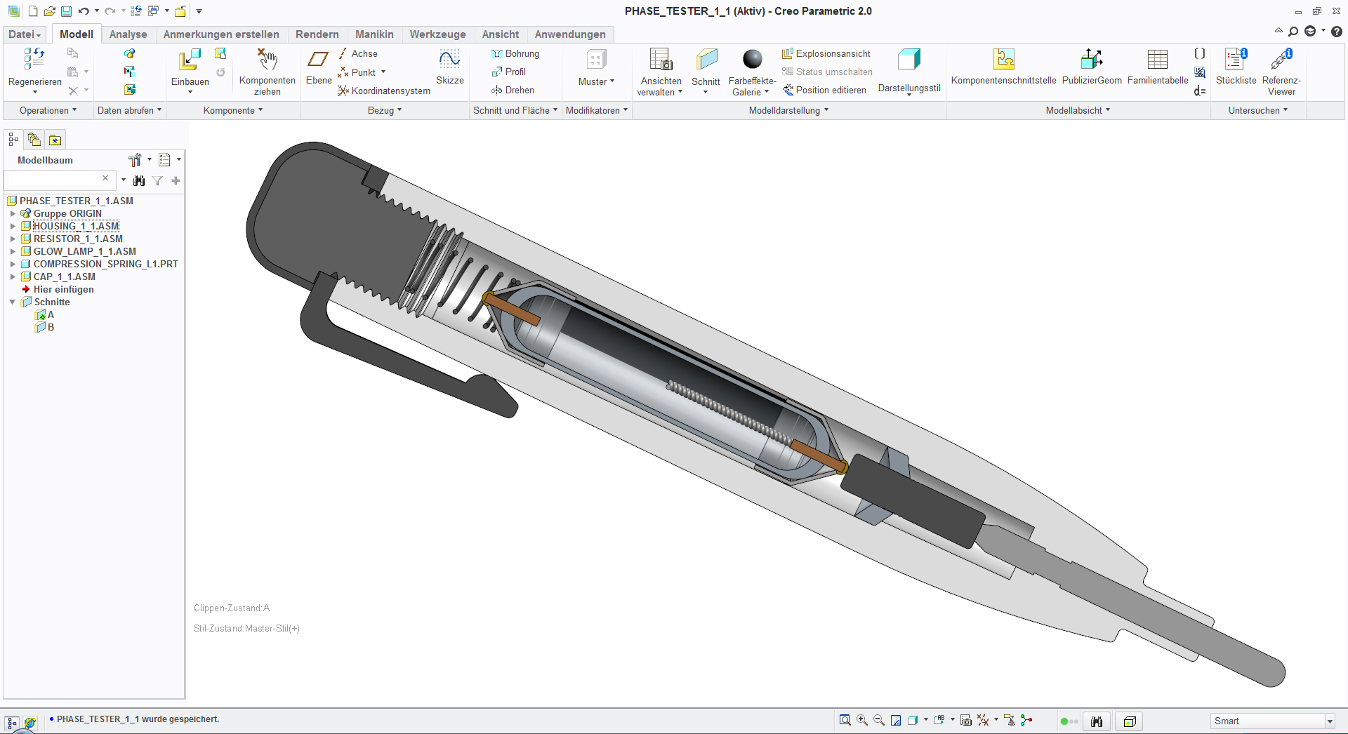Select the Einbauen component tool

pos(190,61)
